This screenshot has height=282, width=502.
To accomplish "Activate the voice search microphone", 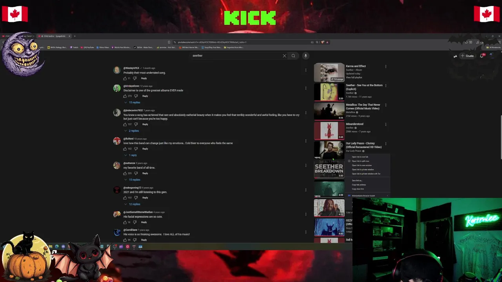I will click(306, 56).
